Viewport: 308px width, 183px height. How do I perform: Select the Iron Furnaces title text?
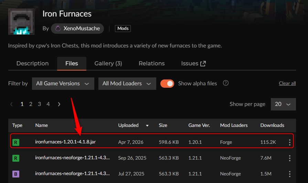[x=67, y=14]
